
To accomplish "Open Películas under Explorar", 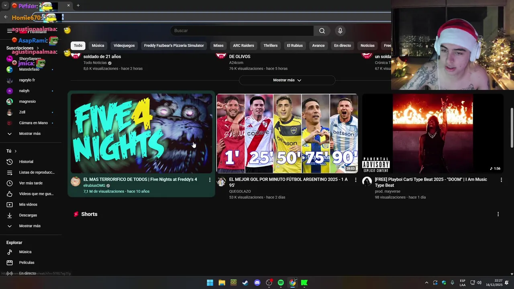I will coord(31,263).
